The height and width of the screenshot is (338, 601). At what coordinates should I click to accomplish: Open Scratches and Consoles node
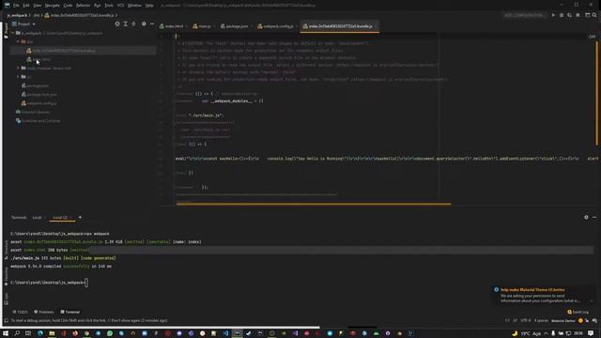coord(38,121)
